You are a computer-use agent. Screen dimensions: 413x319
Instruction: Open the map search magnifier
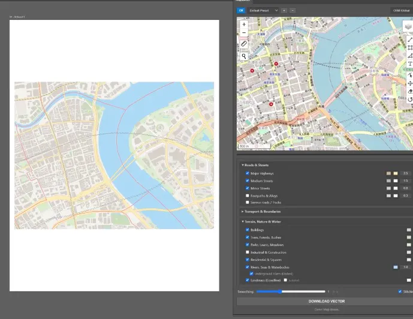[244, 56]
